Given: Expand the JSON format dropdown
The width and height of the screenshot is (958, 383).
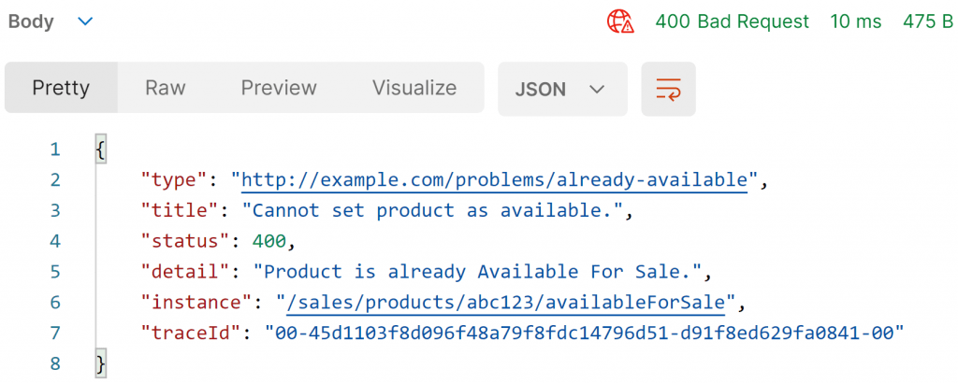Looking at the screenshot, I should pyautogui.click(x=562, y=89).
